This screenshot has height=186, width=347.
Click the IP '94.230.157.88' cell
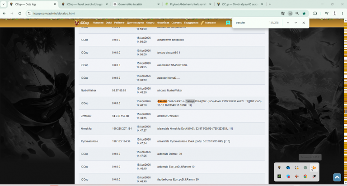[120, 116]
